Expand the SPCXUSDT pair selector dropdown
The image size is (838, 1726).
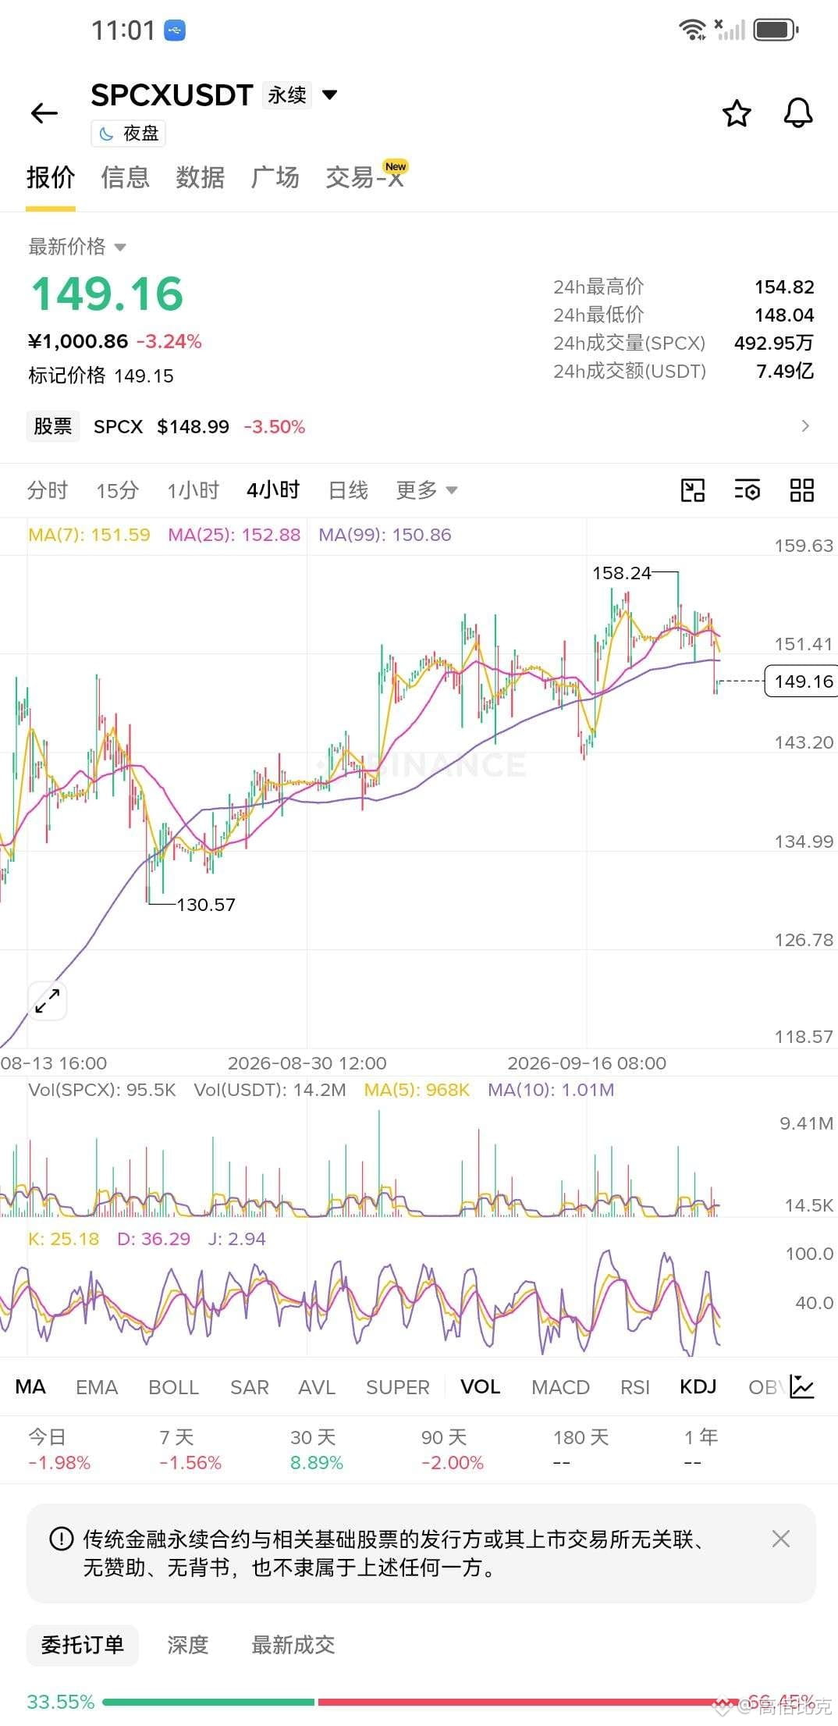pyautogui.click(x=330, y=95)
